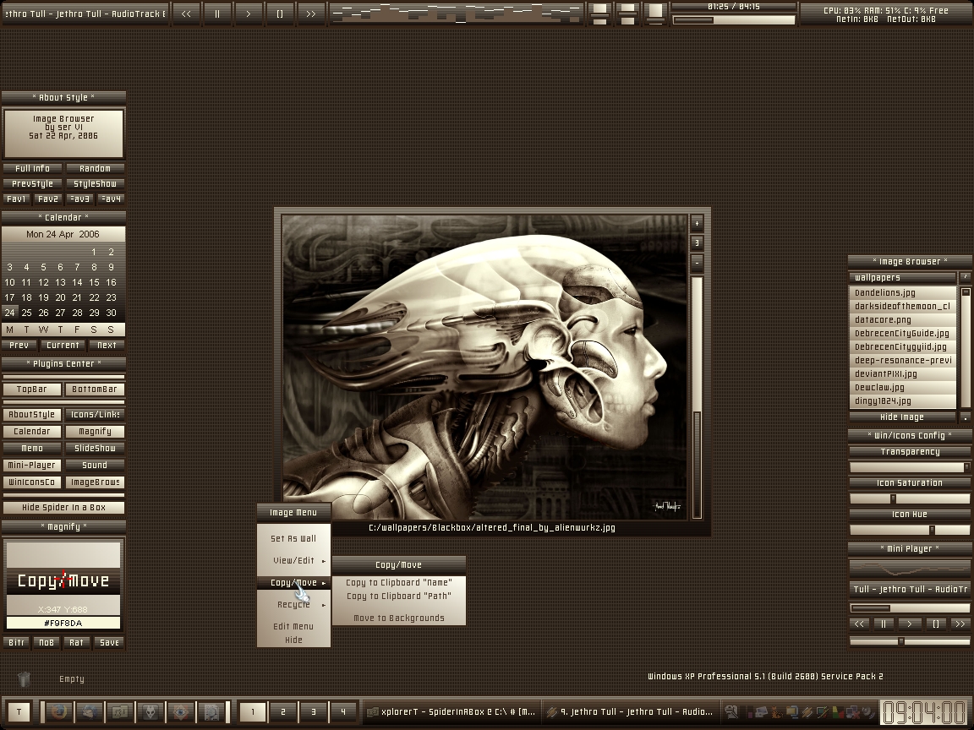The image size is (974, 730).
Task: Expand the View/Edit submenu
Action: (294, 560)
